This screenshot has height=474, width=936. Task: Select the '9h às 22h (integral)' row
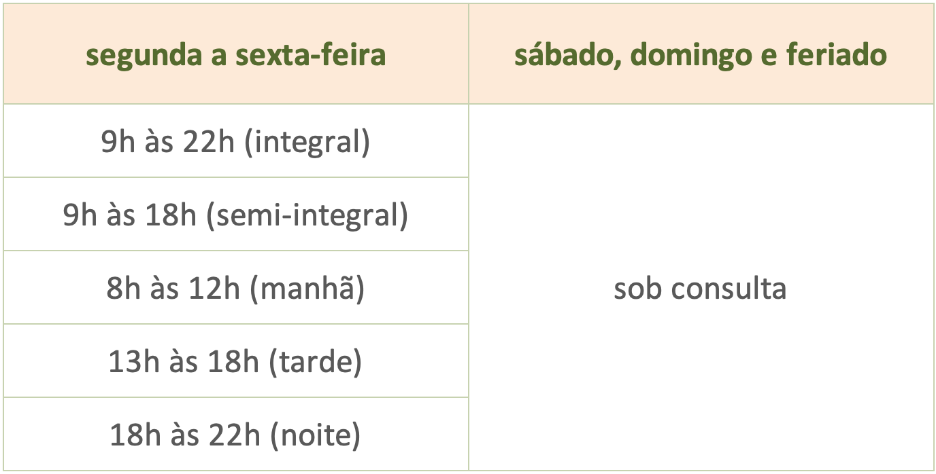(x=235, y=142)
